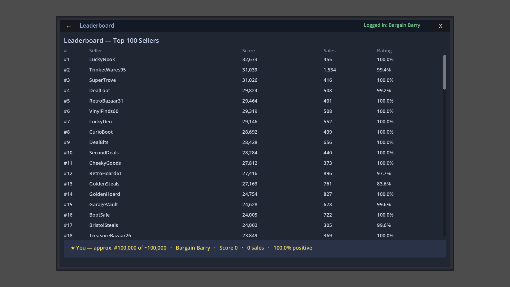Click the Seller column header
The height and width of the screenshot is (287, 510).
pos(96,51)
